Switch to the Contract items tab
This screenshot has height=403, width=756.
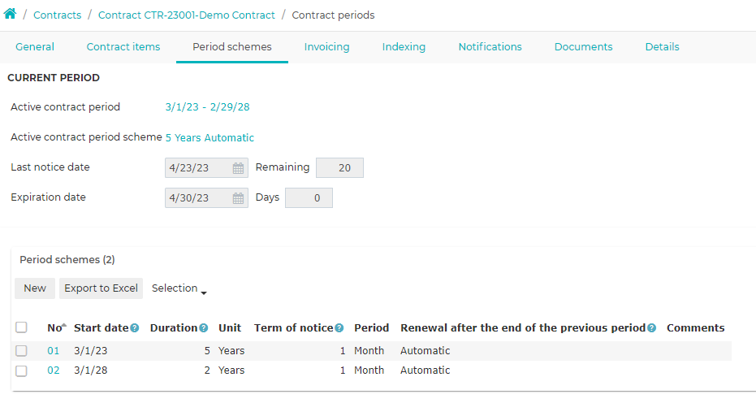coord(123,47)
